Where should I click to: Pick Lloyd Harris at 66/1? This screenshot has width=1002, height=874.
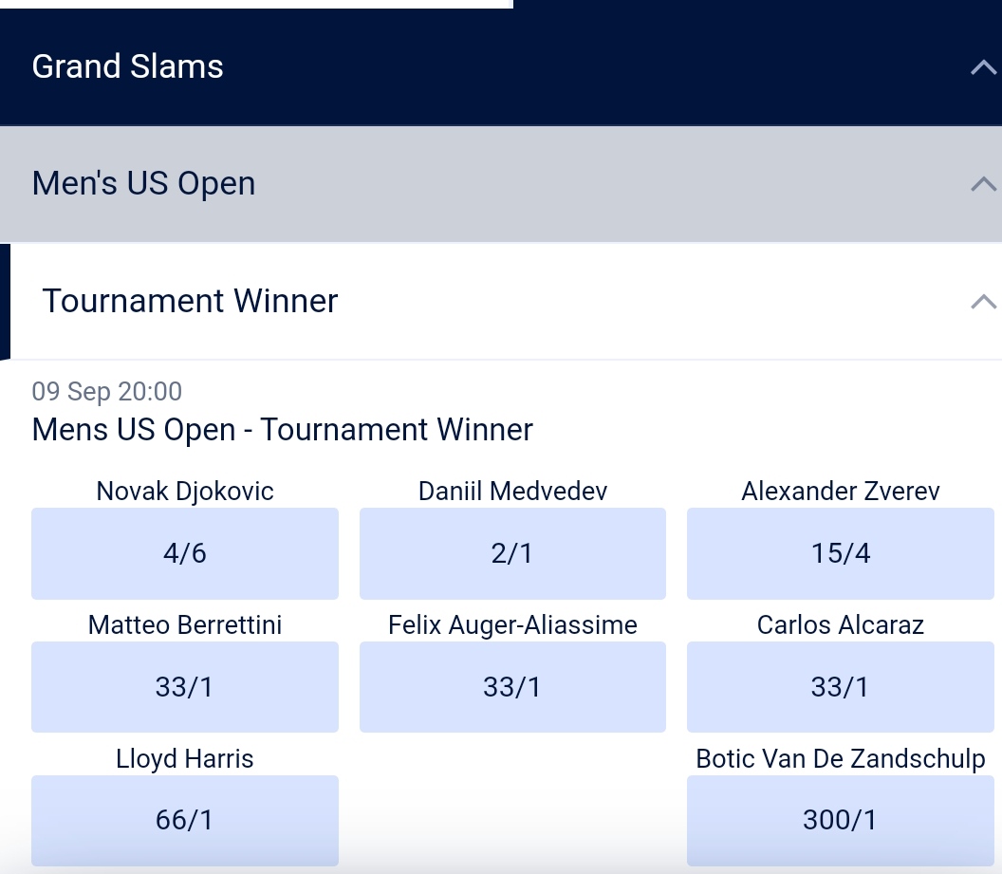point(185,819)
